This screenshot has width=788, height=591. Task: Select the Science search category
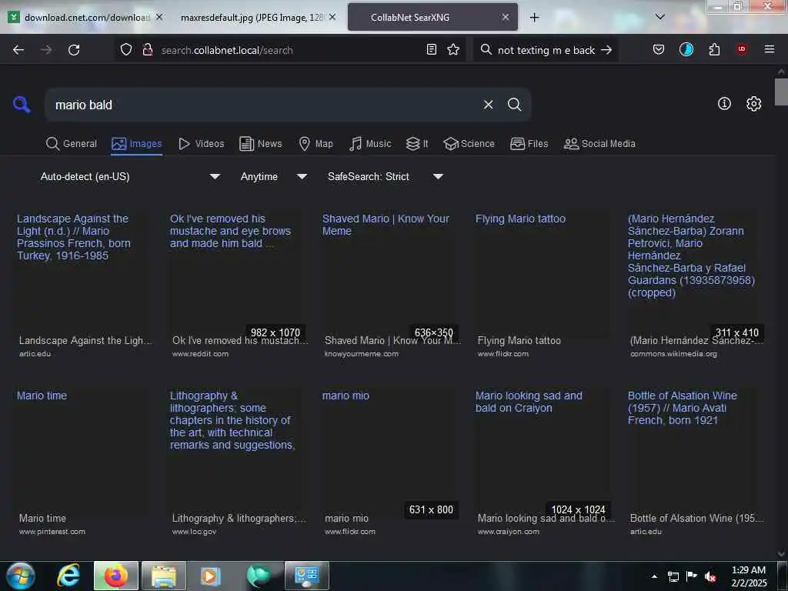(x=469, y=144)
